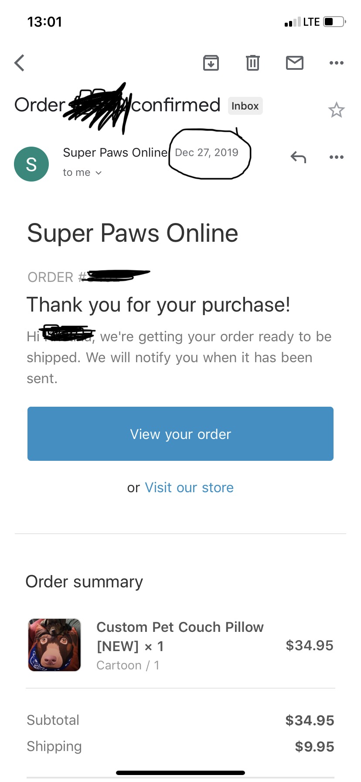Open message options next to reply arrow
Image resolution: width=361 pixels, height=782 pixels.
[x=337, y=157]
